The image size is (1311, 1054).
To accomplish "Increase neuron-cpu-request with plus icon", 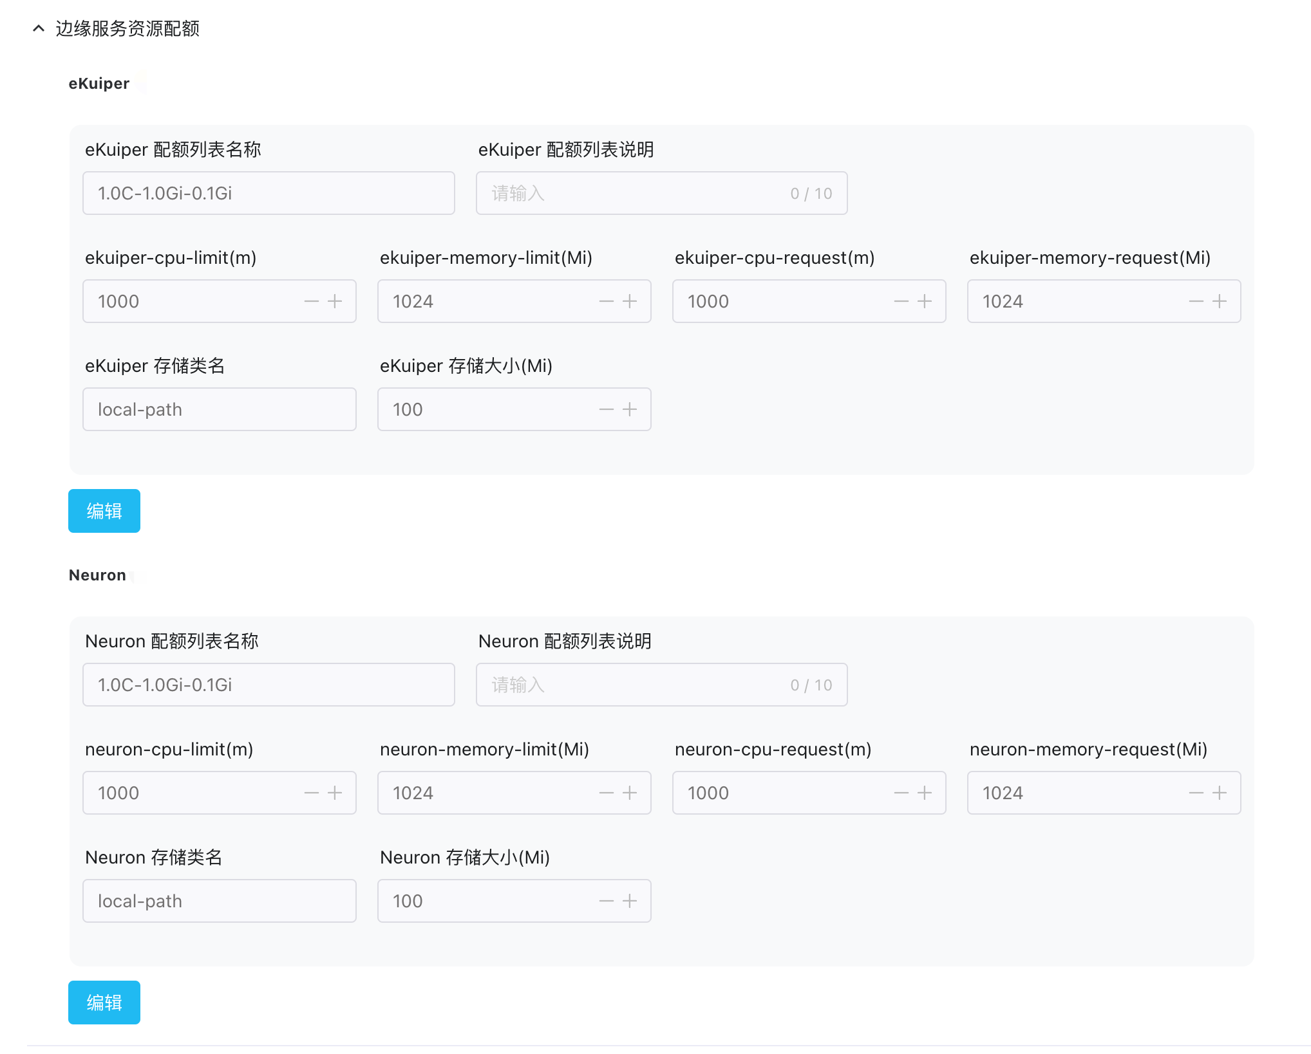I will (925, 793).
